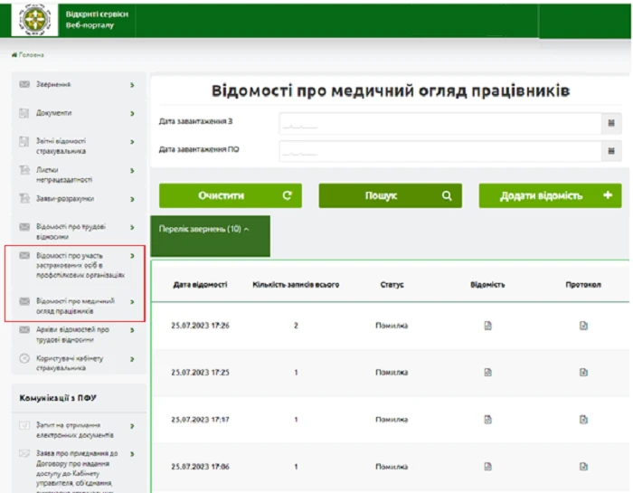Screen dimensions: 633x493
Task: Click the Комунікації з ПФУ section heading
Action: (x=58, y=398)
